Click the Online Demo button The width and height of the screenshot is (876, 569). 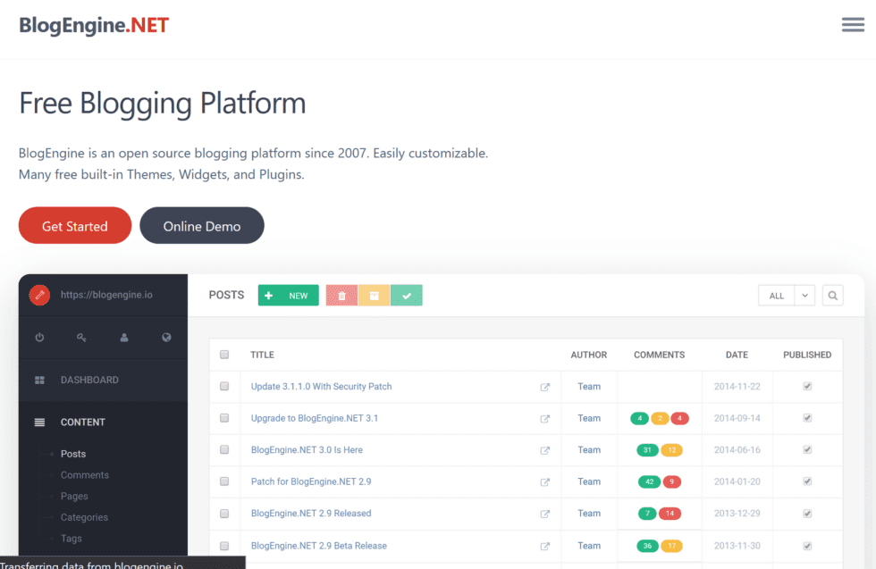point(202,226)
